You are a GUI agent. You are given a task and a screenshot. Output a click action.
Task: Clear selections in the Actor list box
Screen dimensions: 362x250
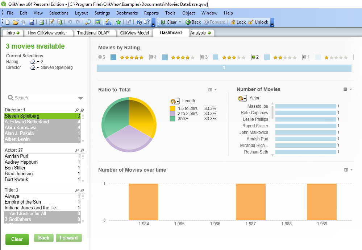(x=82, y=150)
